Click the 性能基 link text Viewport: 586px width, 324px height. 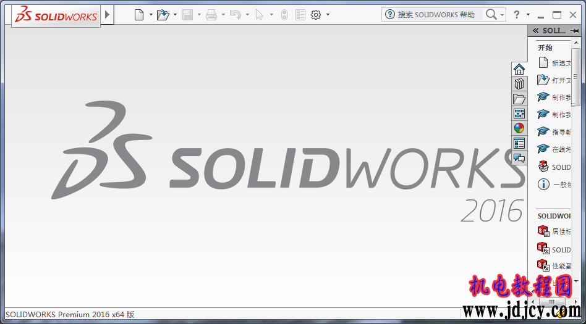coord(561,266)
